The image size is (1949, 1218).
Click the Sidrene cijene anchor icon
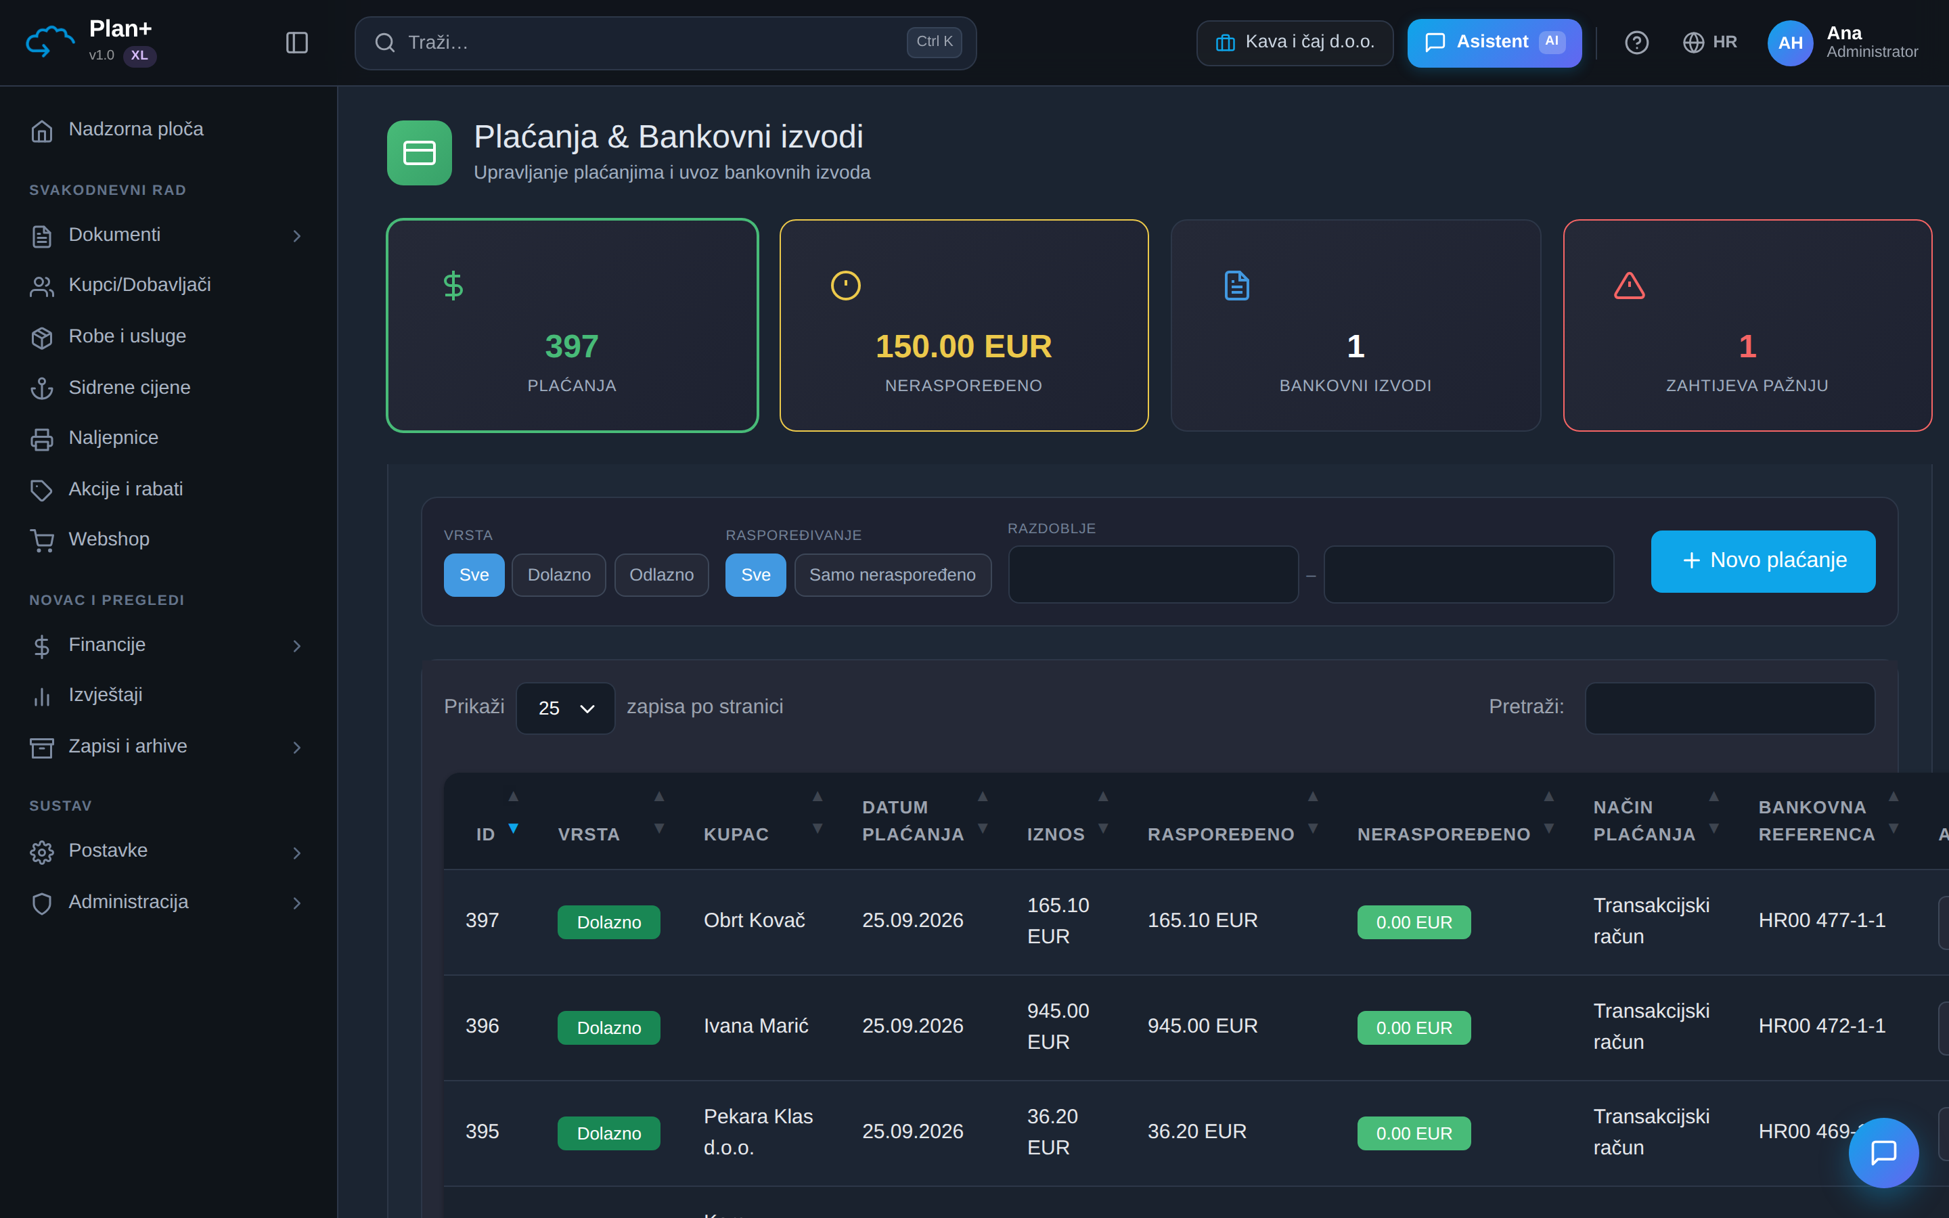pos(42,388)
